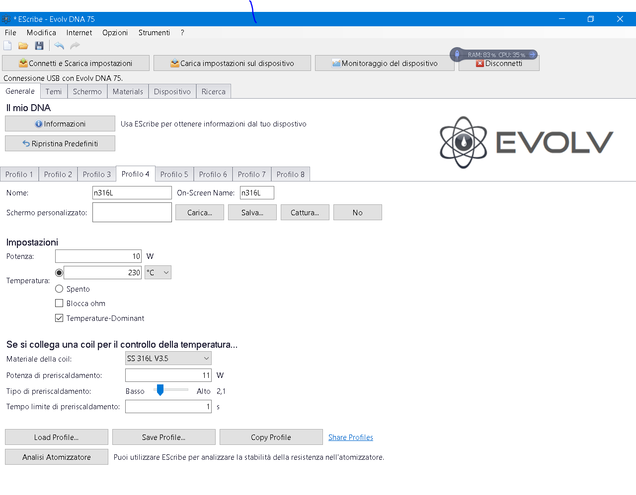This screenshot has width=636, height=495.
Task: Click the Share Profiles link
Action: 350,437
